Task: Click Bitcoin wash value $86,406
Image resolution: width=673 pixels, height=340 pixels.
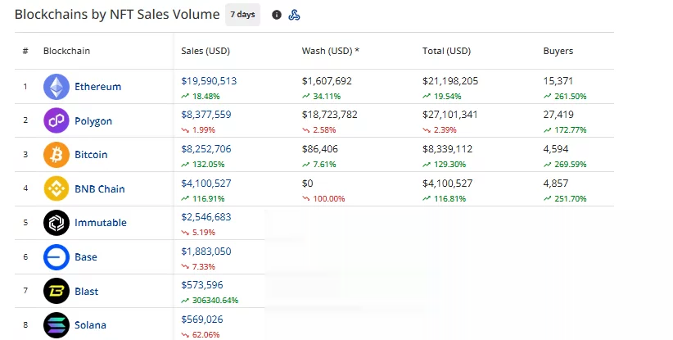Action: 320,149
